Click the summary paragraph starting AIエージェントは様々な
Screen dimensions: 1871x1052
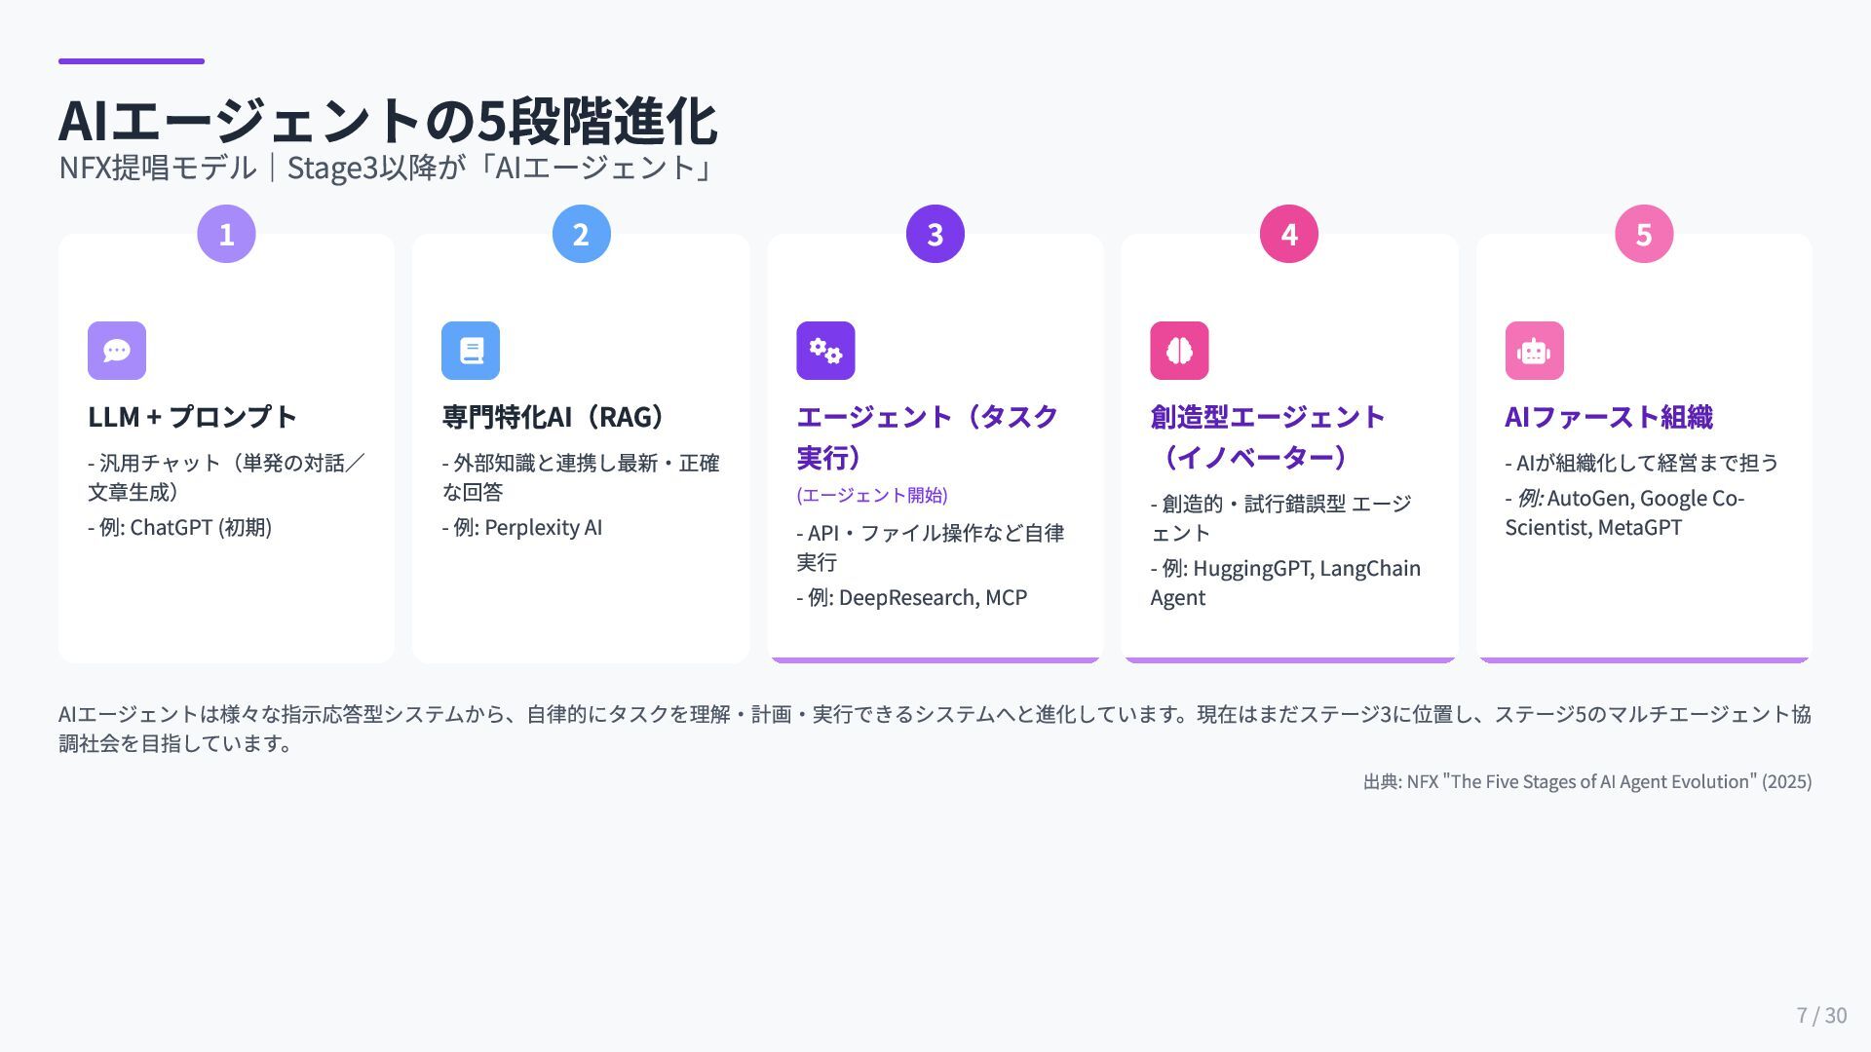935,729
